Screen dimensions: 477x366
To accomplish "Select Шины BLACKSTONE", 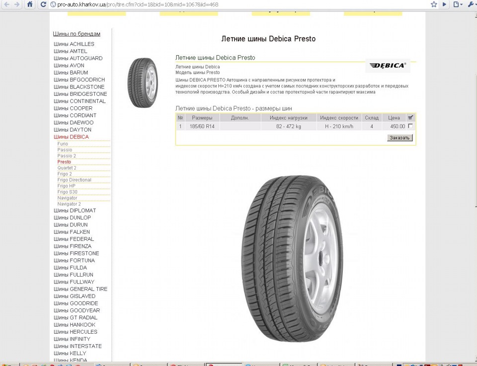I will [79, 86].
